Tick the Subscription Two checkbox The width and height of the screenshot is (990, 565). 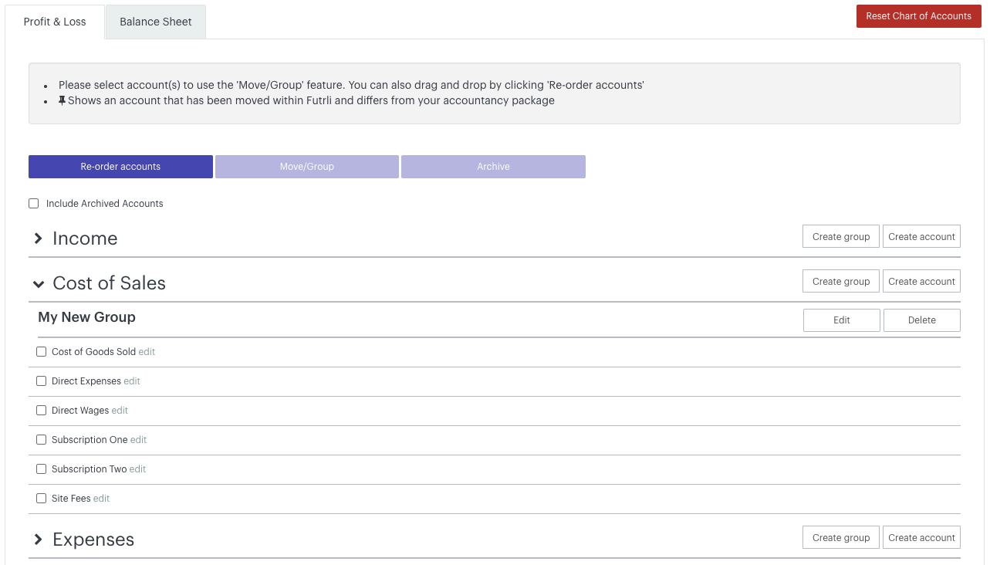(x=42, y=469)
